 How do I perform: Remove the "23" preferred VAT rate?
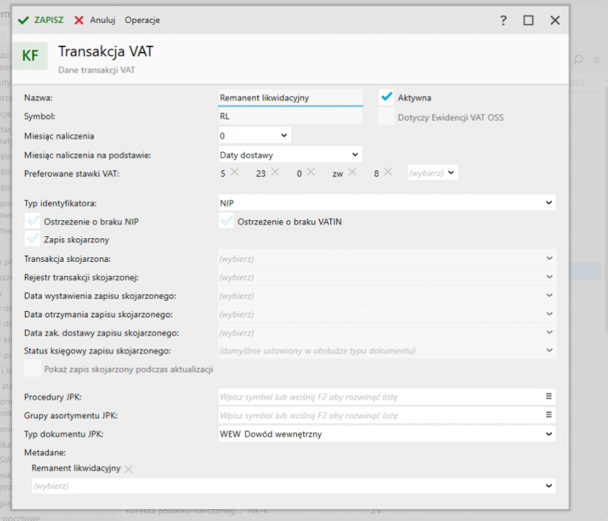(274, 172)
